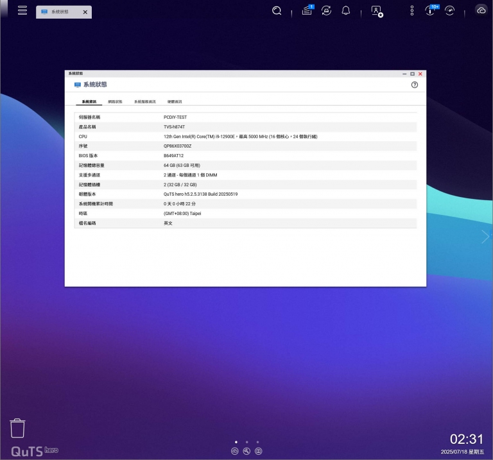Viewport: 493px width, 460px height.
Task: Maximize the system status window
Action: (412, 74)
